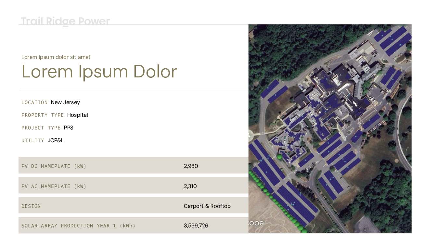Click the LOCATION field label

(x=34, y=102)
